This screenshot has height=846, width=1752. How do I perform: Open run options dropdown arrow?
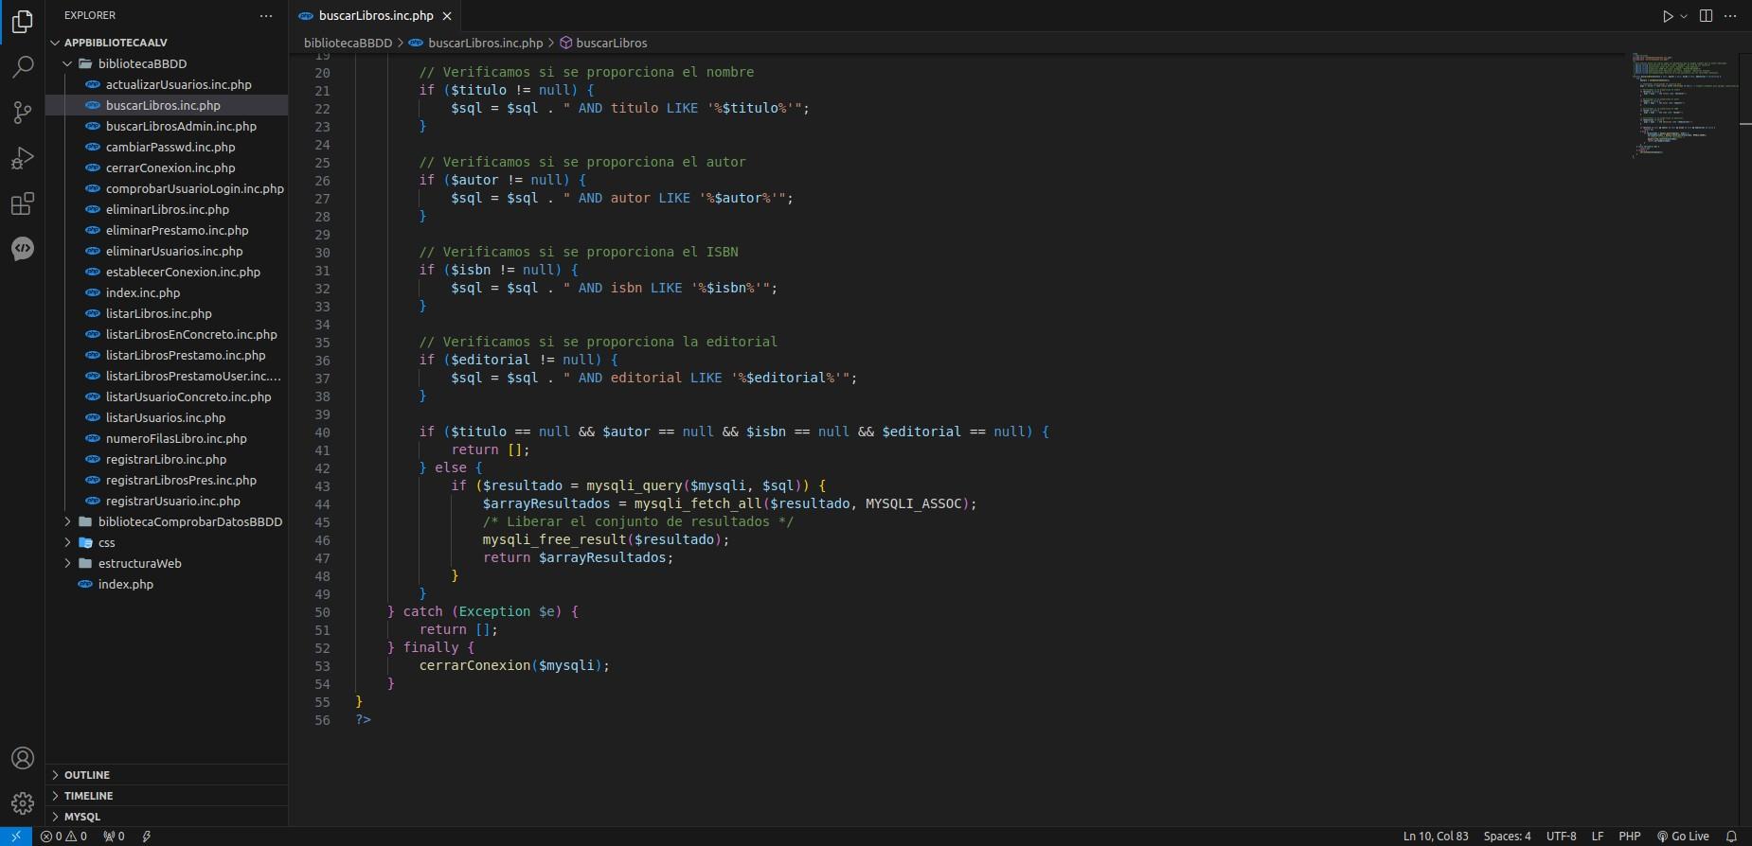tap(1684, 16)
